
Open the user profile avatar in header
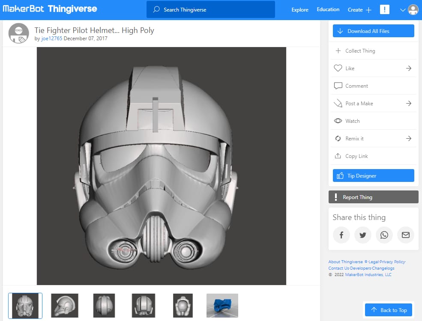coord(413,10)
